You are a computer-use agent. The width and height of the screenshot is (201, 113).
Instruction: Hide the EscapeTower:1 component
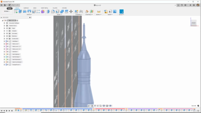tap(8, 65)
